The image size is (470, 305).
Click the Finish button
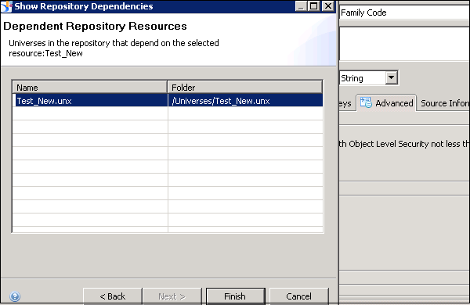coord(235,296)
